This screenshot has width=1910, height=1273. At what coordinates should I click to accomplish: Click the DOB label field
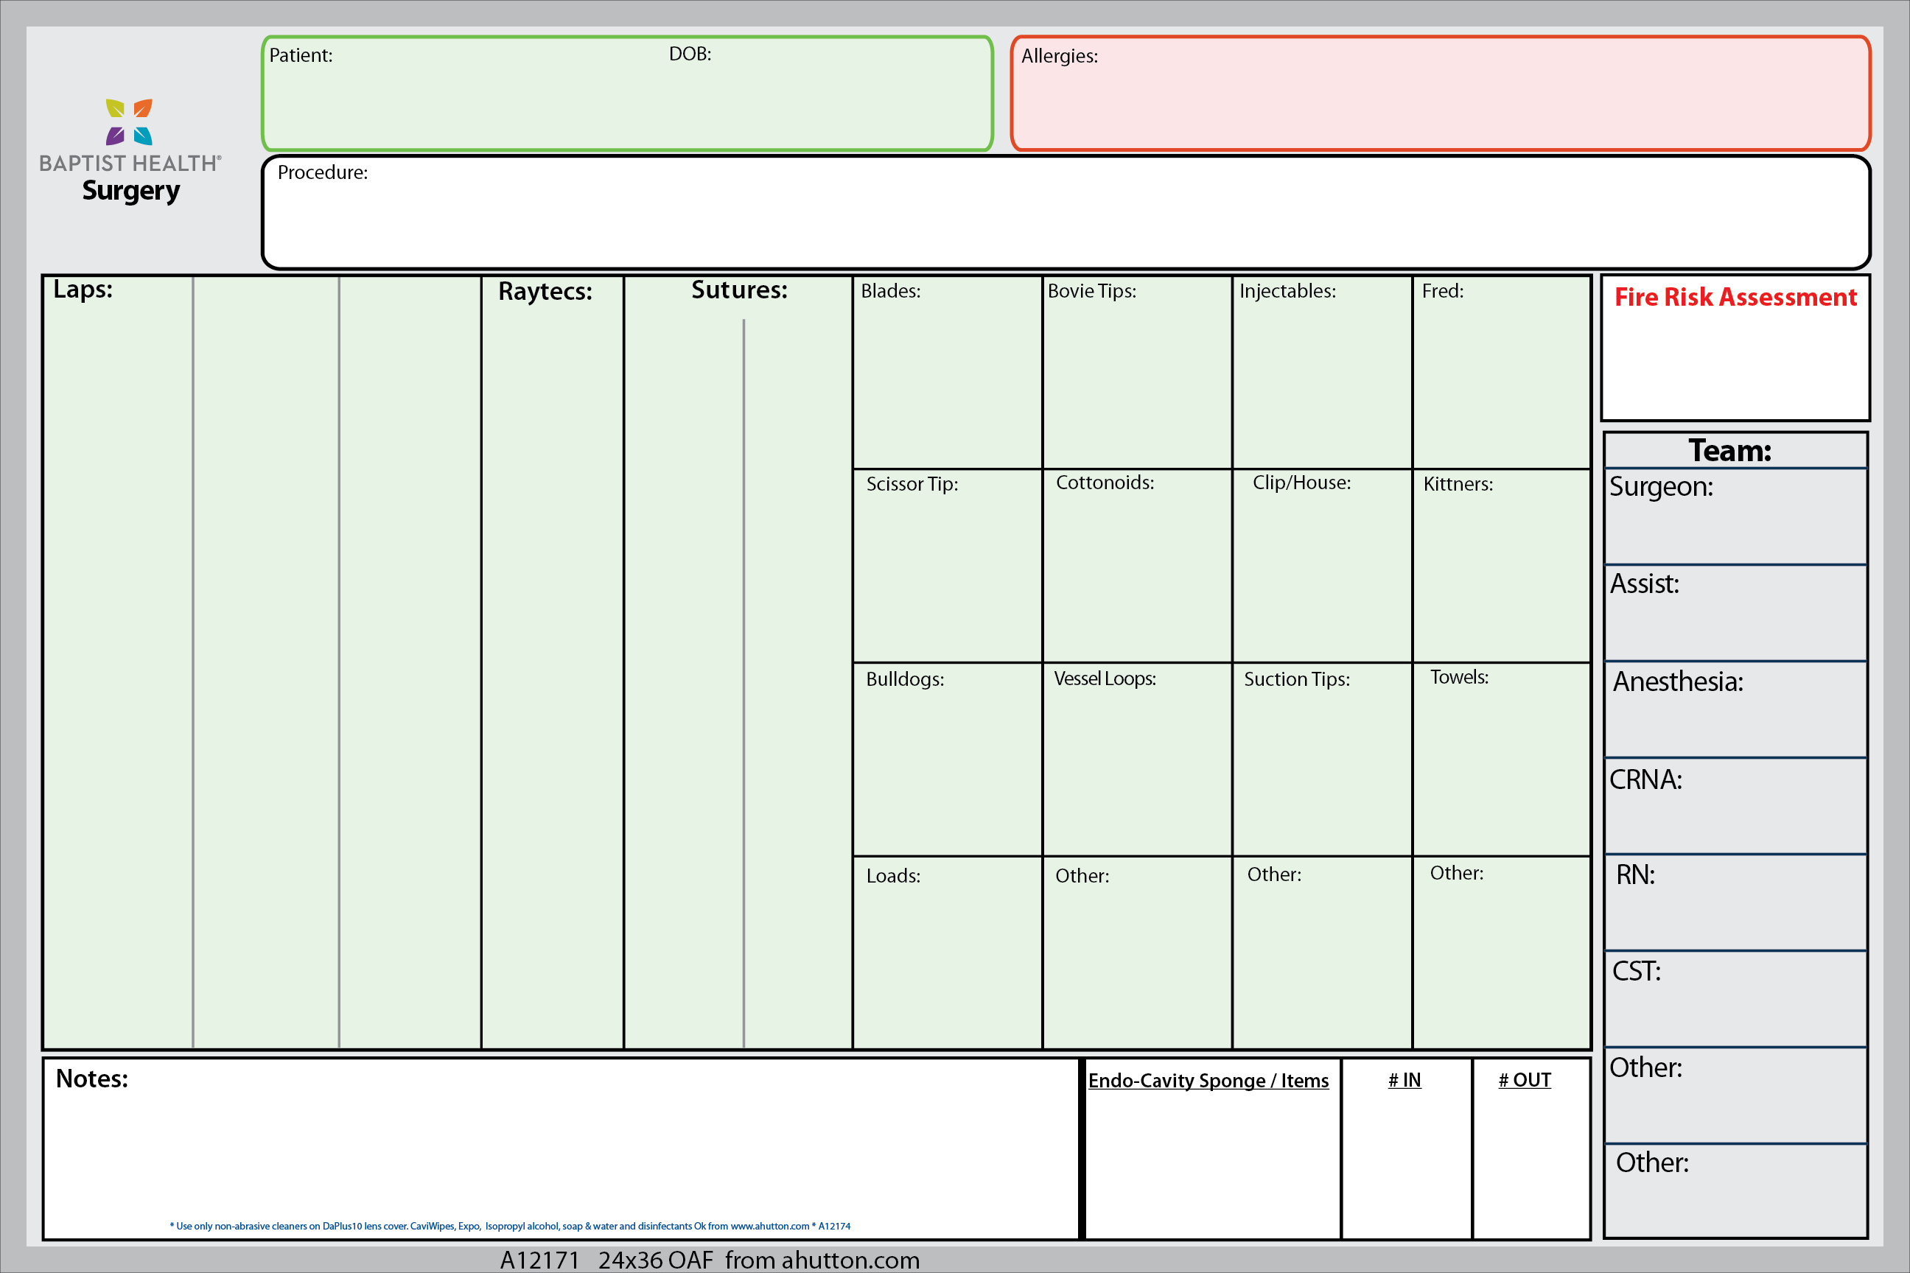point(690,55)
